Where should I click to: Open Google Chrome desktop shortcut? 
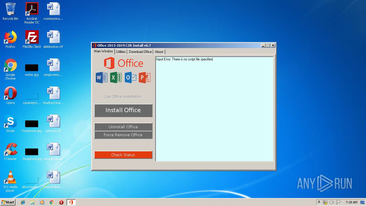point(10,69)
